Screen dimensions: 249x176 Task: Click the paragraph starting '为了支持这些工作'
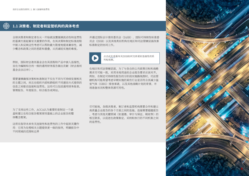click(43, 114)
